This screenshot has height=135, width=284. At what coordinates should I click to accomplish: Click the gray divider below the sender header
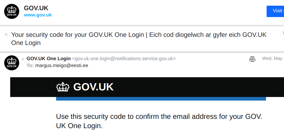[142, 25]
